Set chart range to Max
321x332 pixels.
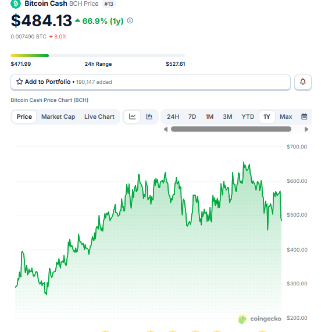[286, 116]
